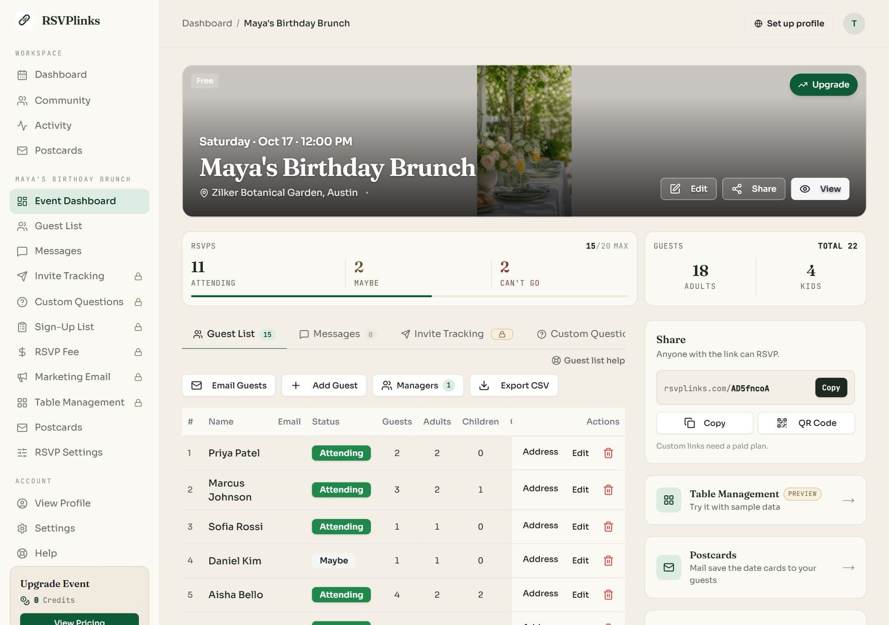Click the event banner garden photo
889x625 pixels.
point(524,141)
